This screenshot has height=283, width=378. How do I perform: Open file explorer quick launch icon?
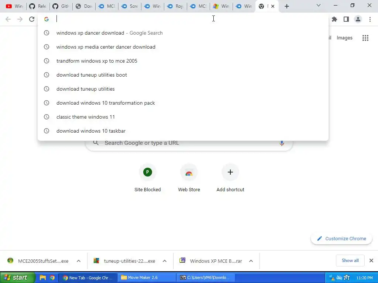pyautogui.click(x=43, y=277)
